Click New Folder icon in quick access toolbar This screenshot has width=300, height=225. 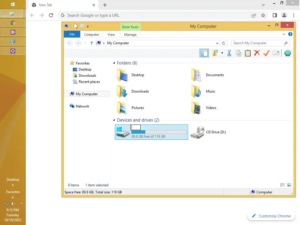82,26
